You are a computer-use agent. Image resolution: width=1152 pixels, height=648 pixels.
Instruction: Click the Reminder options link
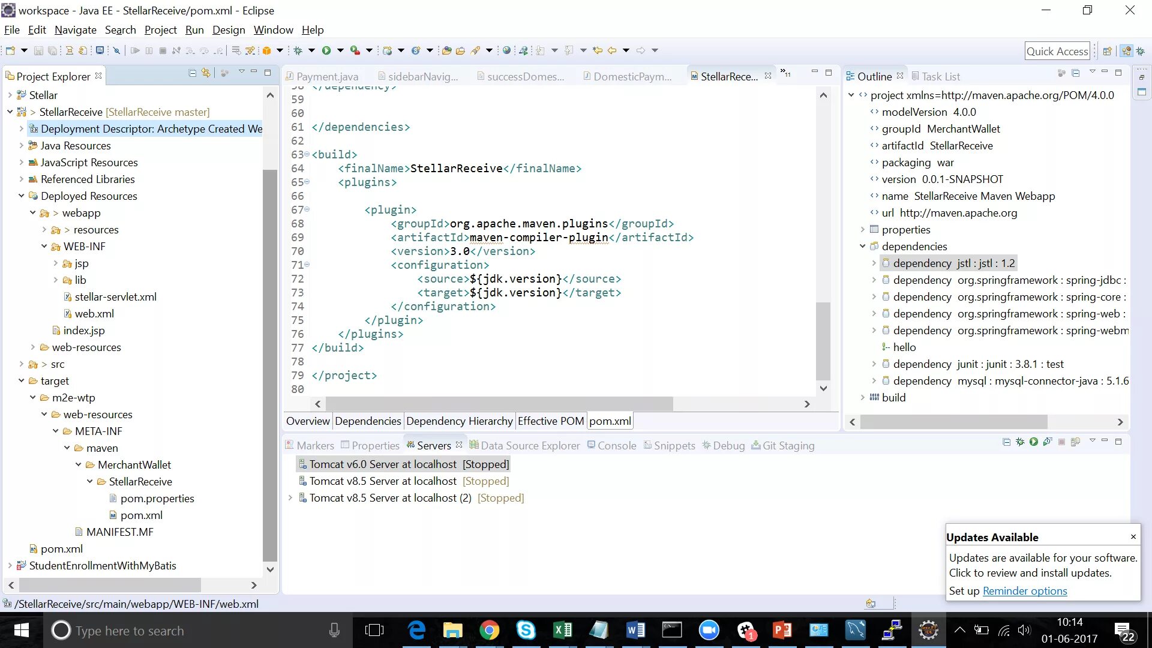pos(1024,591)
